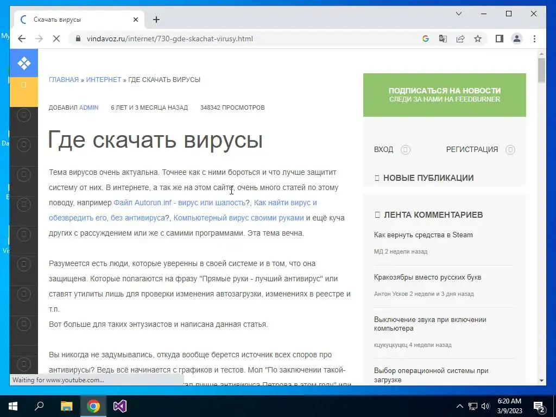Click 348342 ПРОСМОТРОВ text
The height and width of the screenshot is (417, 556).
232,108
